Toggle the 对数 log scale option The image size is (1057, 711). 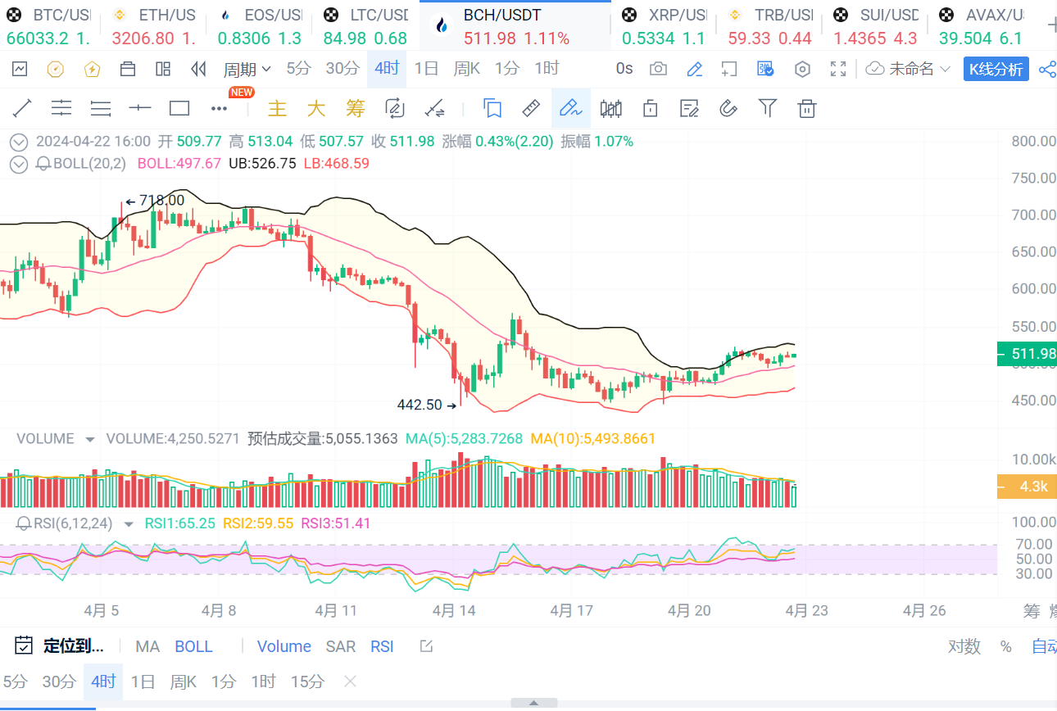click(964, 646)
